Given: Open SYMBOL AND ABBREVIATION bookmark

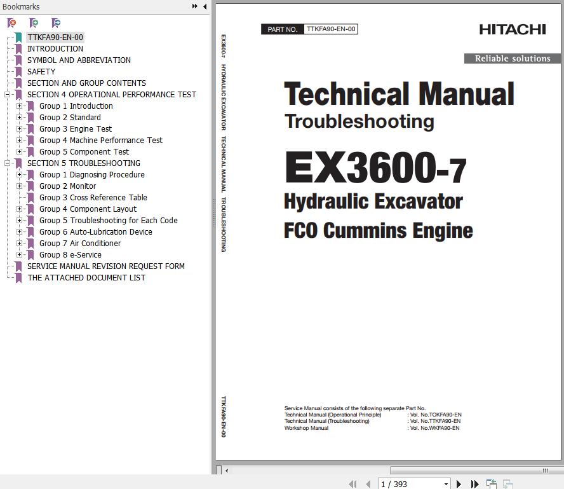Looking at the screenshot, I should [79, 60].
